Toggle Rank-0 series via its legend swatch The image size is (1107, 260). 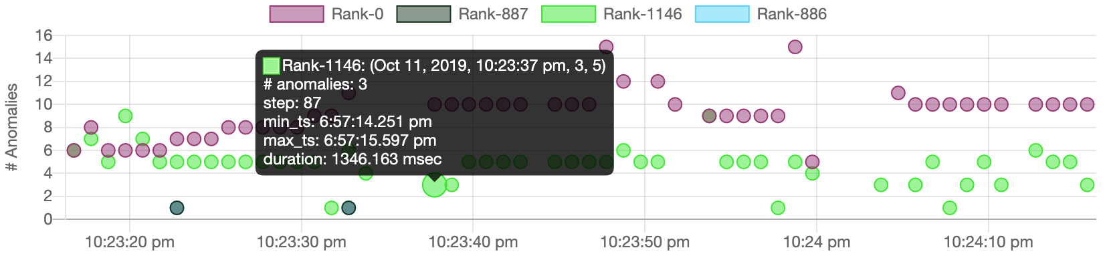click(x=296, y=14)
